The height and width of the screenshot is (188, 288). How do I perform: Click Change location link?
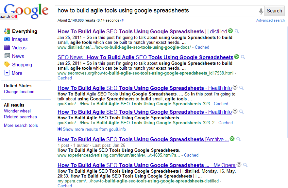[x=19, y=92]
